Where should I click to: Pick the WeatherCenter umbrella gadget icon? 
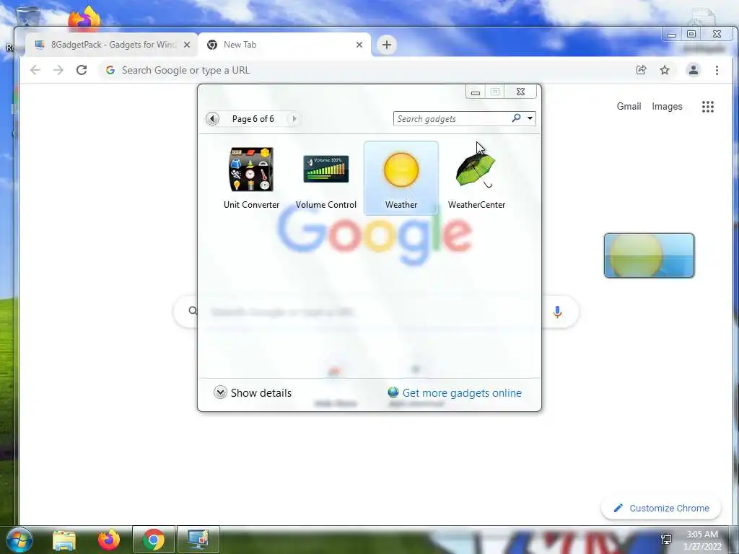click(476, 169)
